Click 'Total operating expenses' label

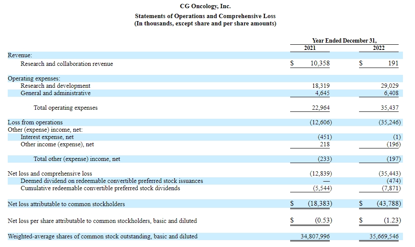pos(65,108)
